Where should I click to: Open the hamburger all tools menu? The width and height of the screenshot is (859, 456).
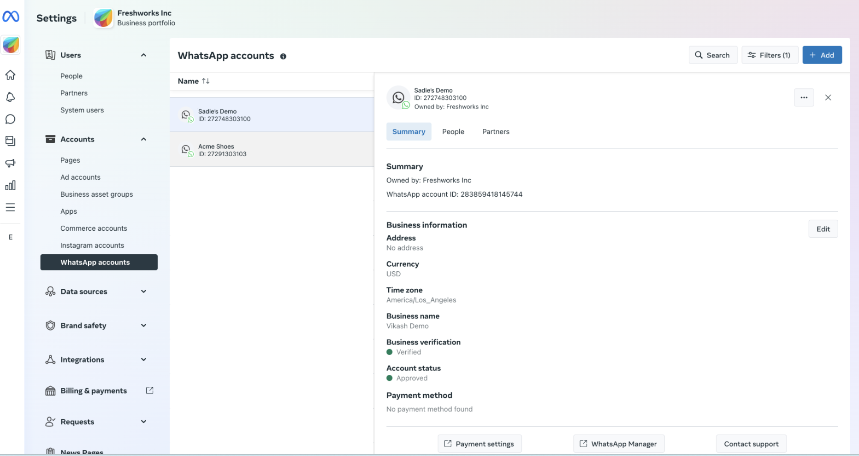pyautogui.click(x=11, y=207)
